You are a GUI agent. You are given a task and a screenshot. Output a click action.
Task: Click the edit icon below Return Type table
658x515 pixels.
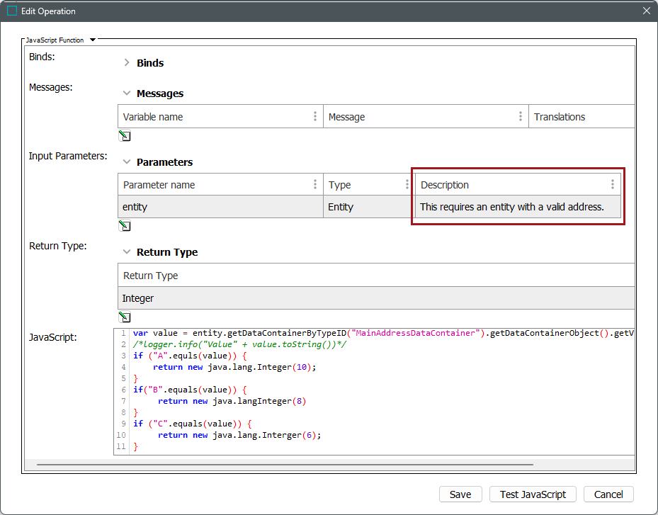coord(125,317)
